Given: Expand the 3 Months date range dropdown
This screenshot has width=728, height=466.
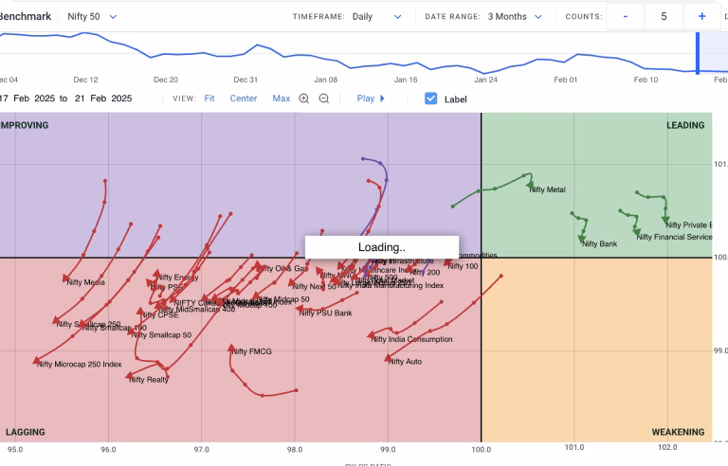Looking at the screenshot, I should (x=515, y=16).
